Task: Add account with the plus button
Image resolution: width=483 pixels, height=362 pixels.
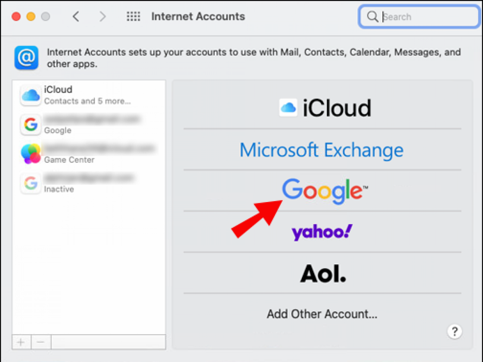Action: [21, 342]
